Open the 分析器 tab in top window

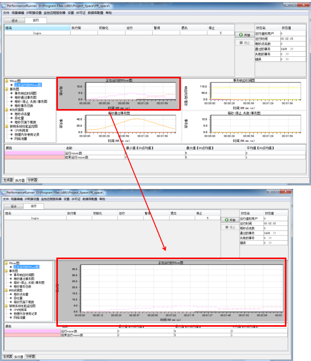click(x=32, y=180)
